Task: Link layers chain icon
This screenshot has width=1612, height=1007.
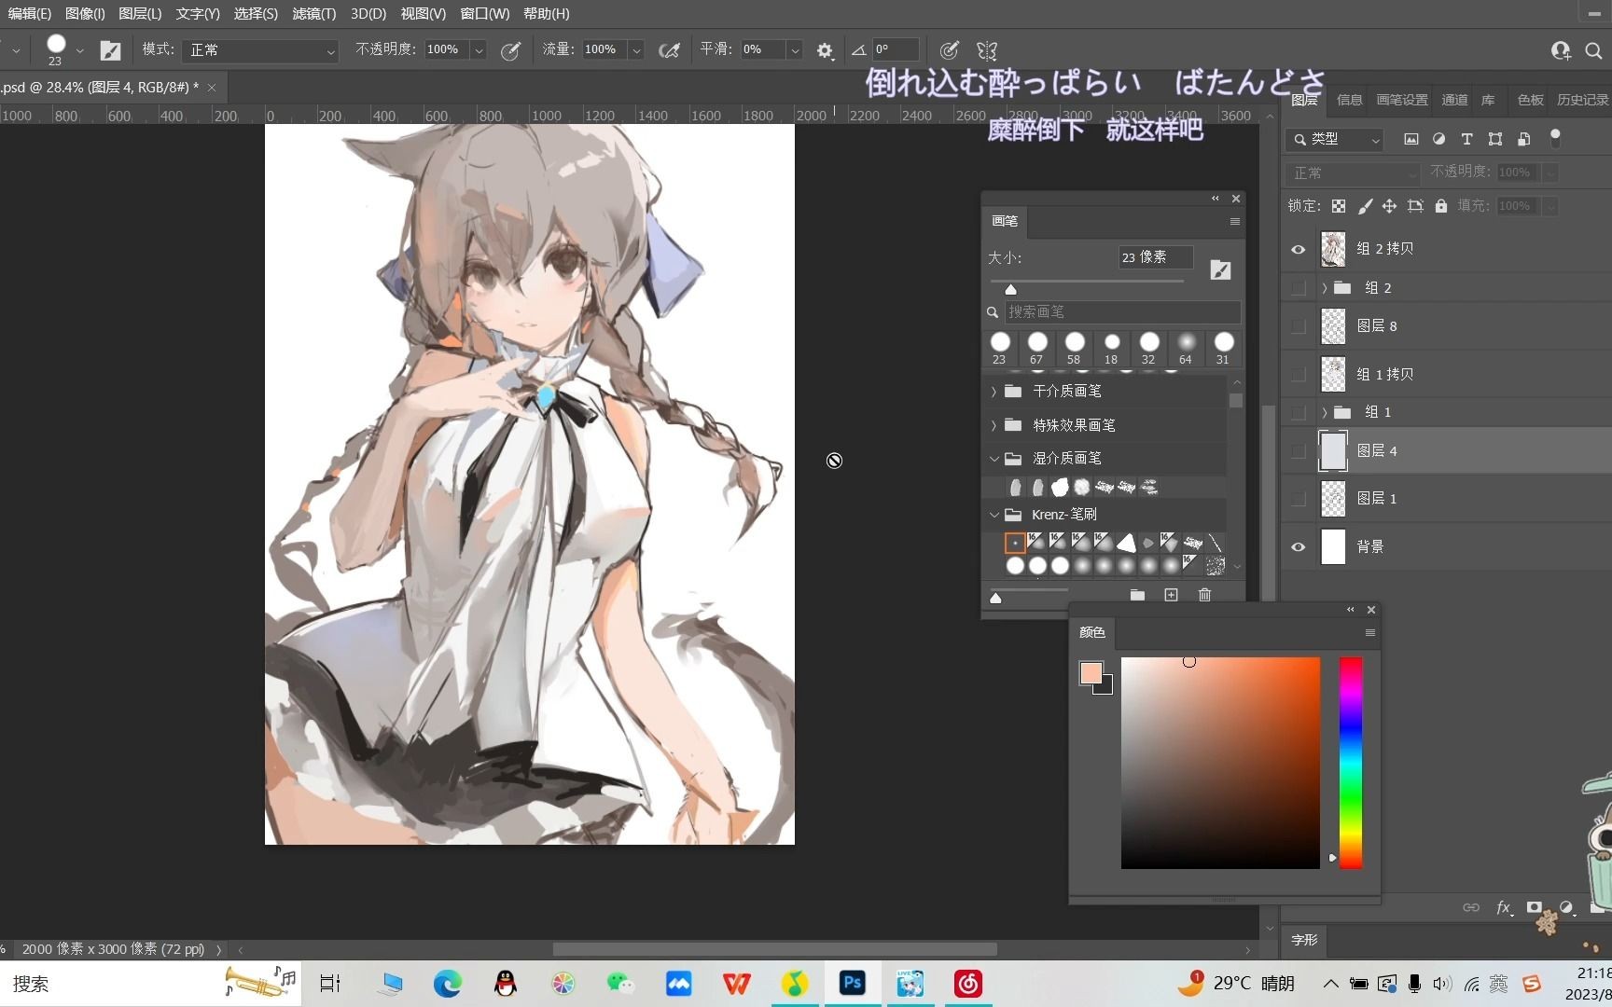Action: pos(1471,907)
